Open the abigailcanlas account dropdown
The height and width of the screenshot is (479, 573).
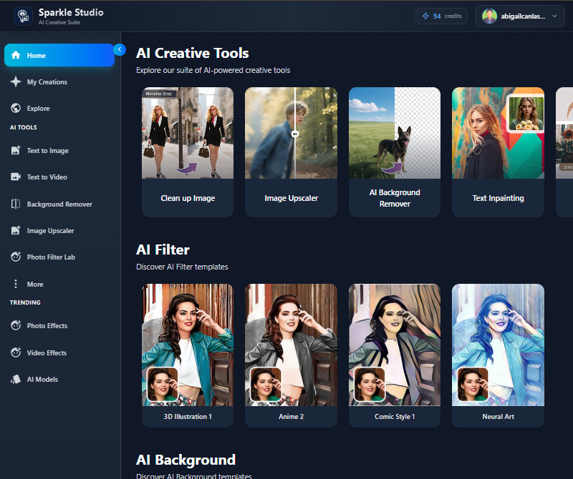(x=520, y=16)
